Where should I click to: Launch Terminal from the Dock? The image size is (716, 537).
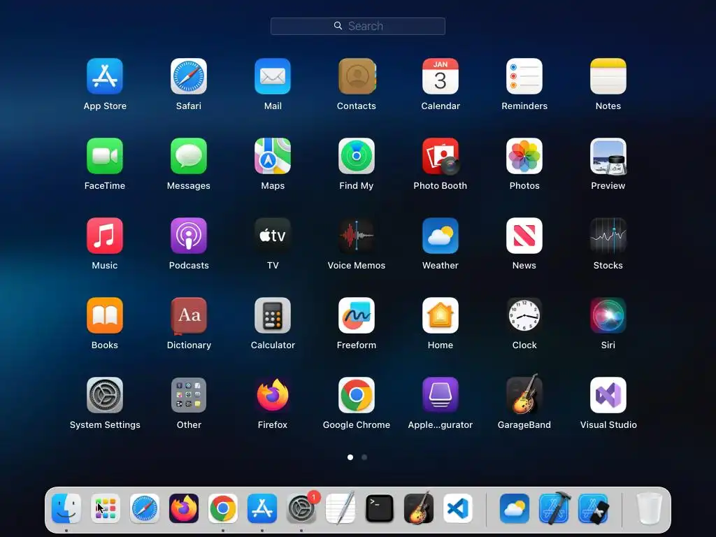pyautogui.click(x=380, y=508)
